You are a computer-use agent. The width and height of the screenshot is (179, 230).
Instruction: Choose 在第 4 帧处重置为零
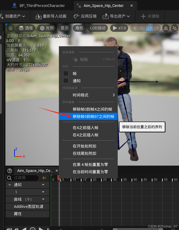pyautogui.click(x=88, y=165)
